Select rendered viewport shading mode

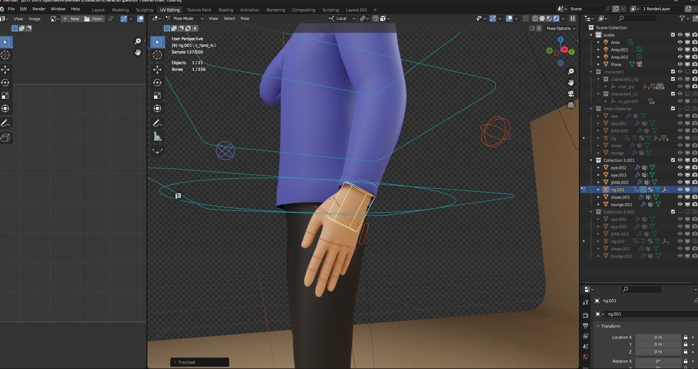pos(556,18)
